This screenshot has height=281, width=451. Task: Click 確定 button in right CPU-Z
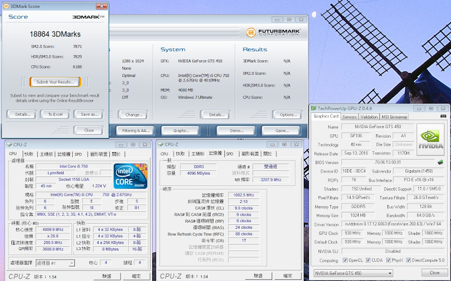point(288,275)
